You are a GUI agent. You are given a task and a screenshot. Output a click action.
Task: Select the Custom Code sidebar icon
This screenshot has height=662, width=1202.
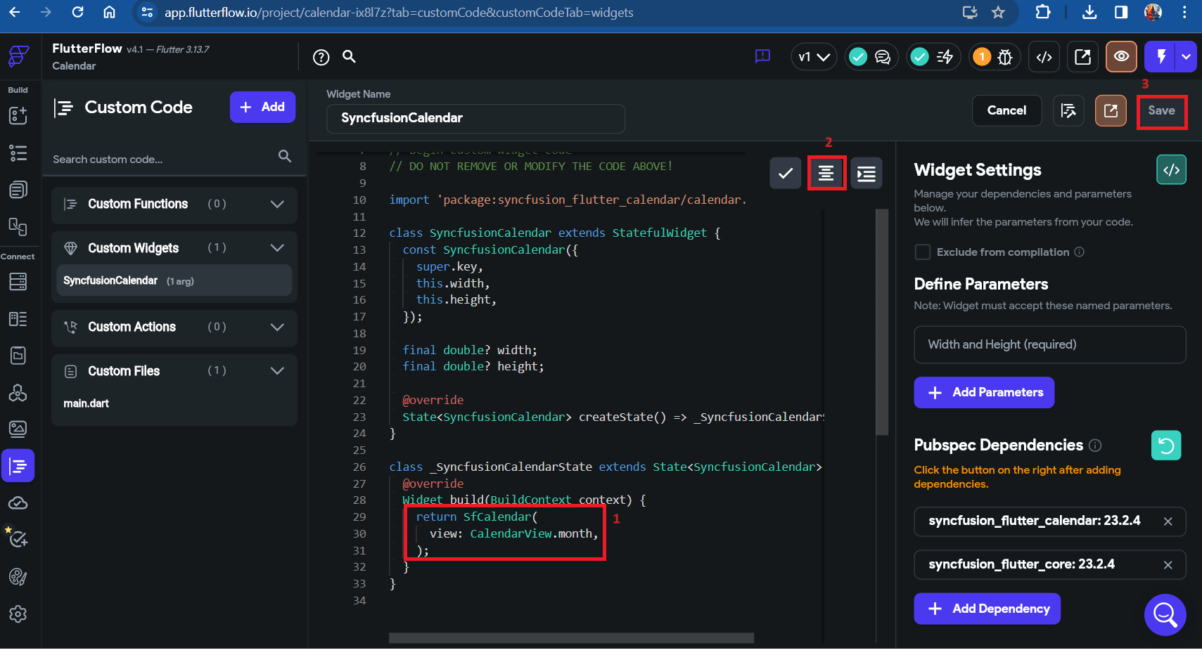point(18,465)
